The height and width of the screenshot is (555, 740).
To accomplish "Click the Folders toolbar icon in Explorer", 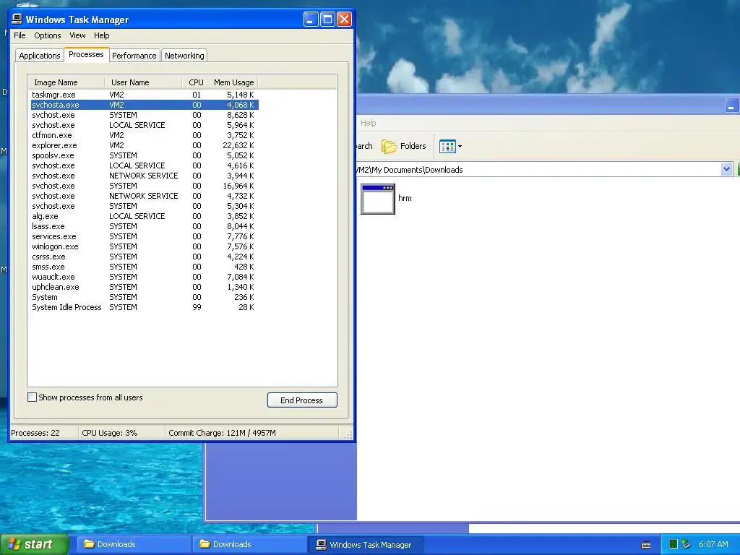I will tap(390, 146).
